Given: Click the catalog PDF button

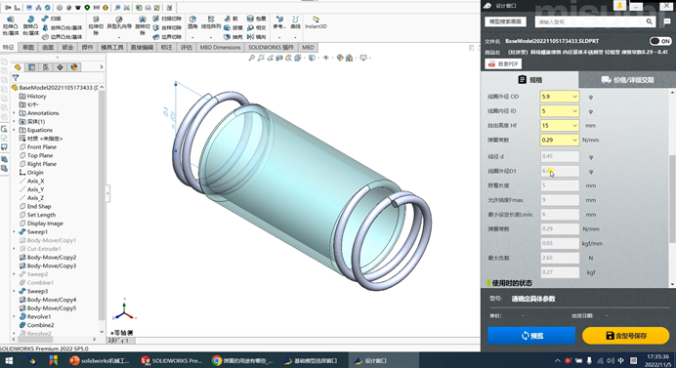Looking at the screenshot, I should (x=503, y=63).
